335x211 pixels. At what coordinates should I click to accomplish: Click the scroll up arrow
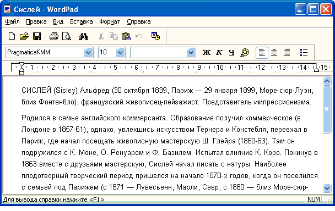coord(327,81)
